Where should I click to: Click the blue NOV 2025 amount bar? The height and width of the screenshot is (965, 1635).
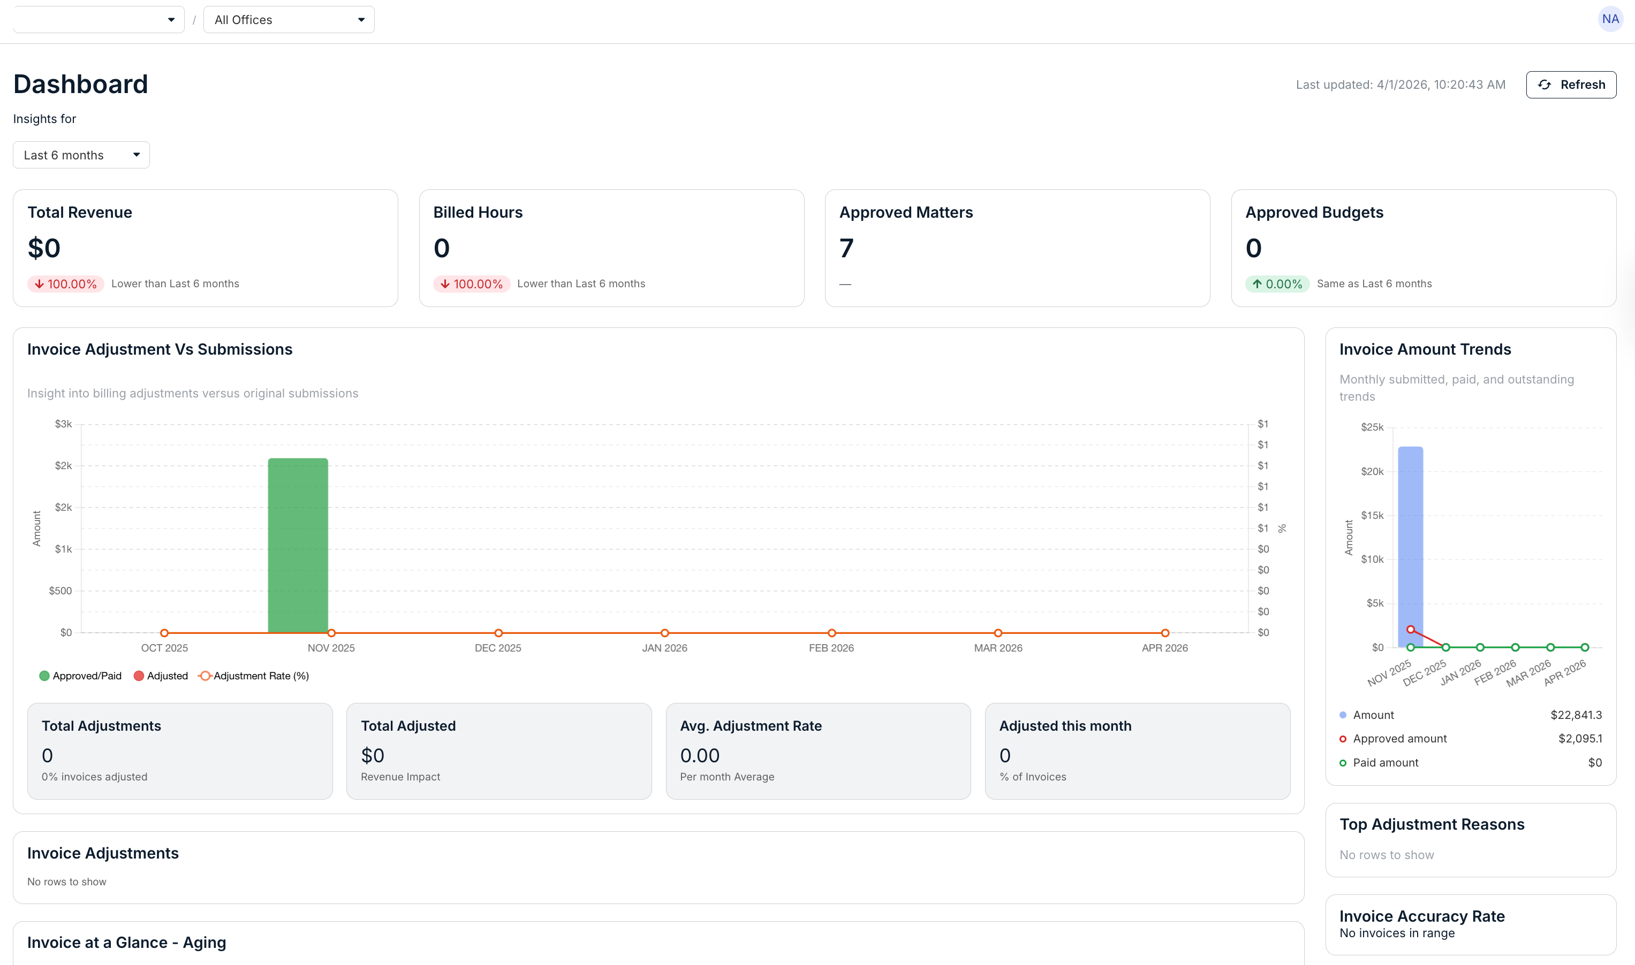(x=1410, y=540)
